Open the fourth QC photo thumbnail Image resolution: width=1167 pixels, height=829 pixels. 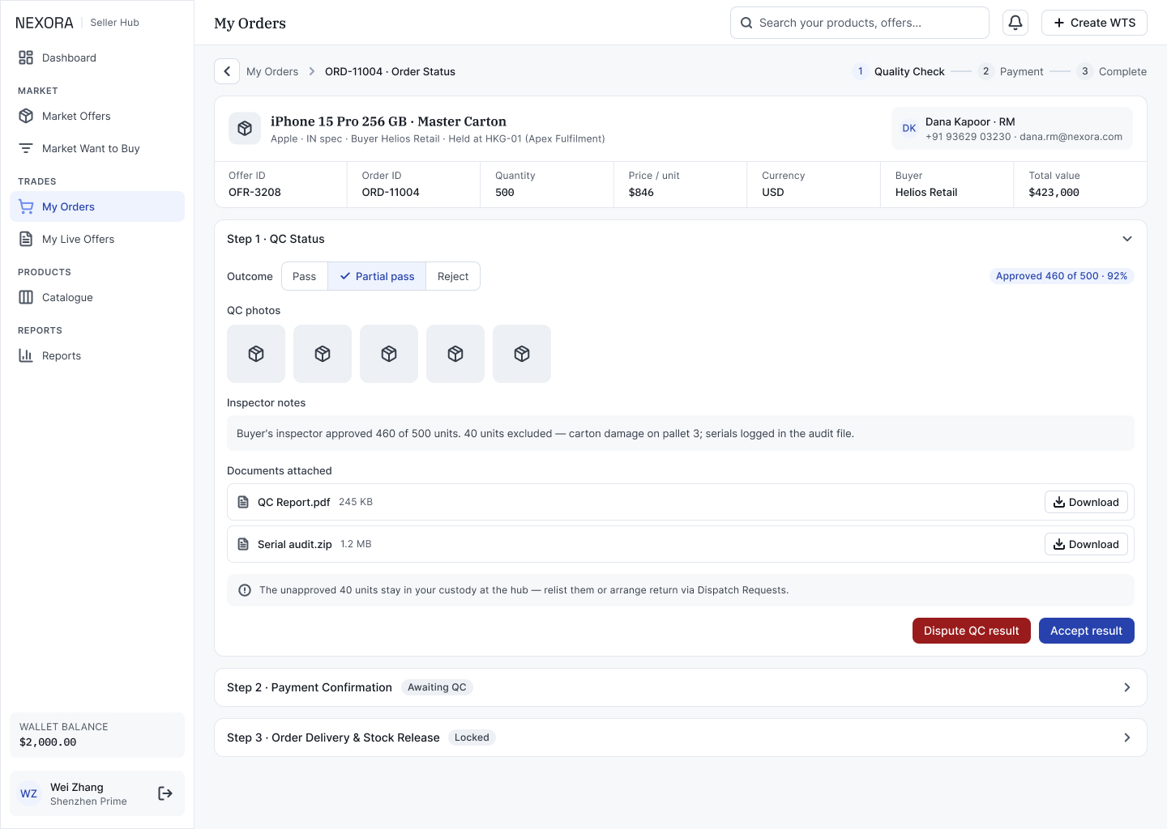tap(455, 354)
